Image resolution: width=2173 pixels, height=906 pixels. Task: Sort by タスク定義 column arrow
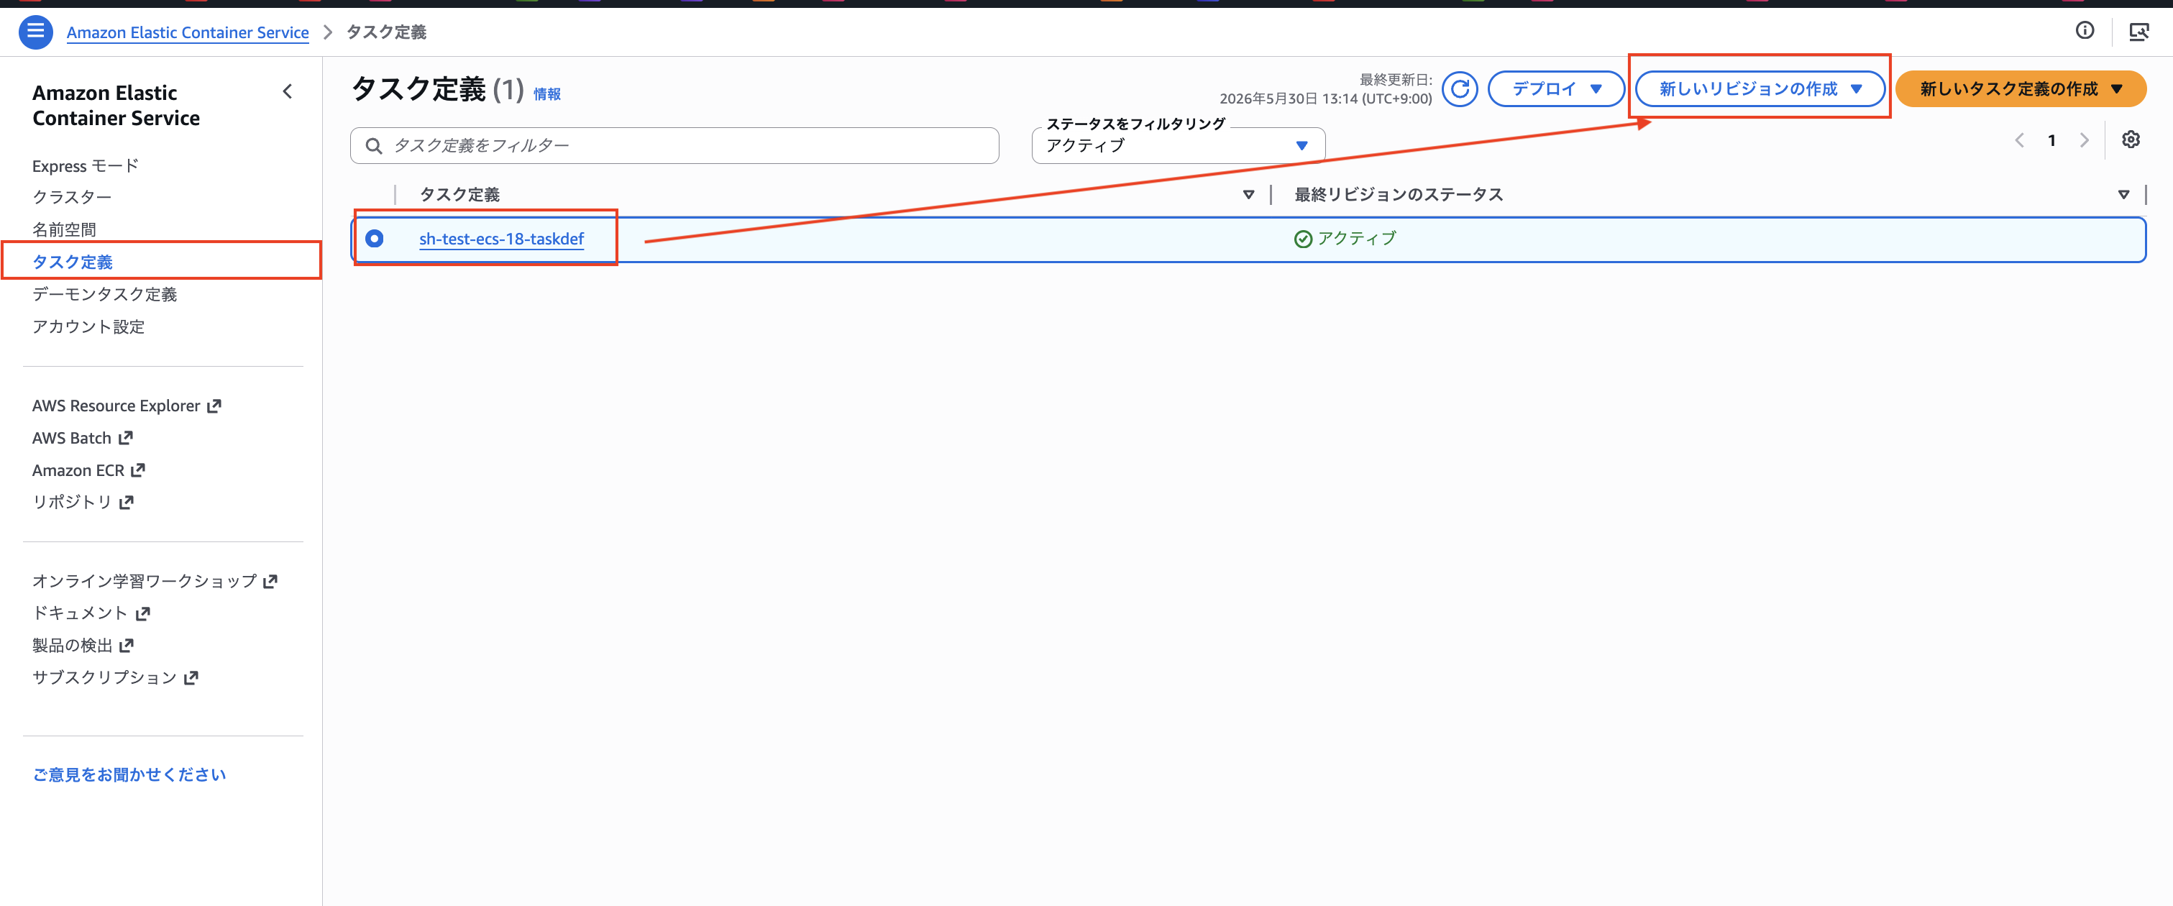coord(1248,195)
